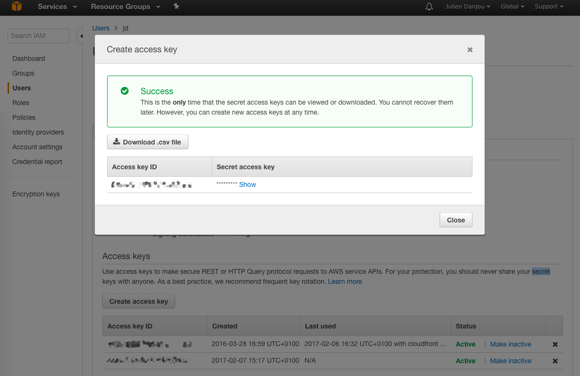Expand the Global region selector
The image size is (580, 376).
[512, 7]
